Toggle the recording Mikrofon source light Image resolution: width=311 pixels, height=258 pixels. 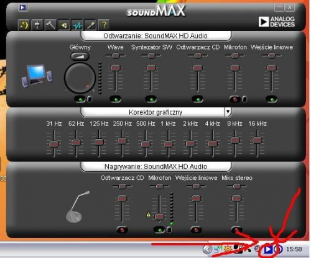click(x=159, y=229)
